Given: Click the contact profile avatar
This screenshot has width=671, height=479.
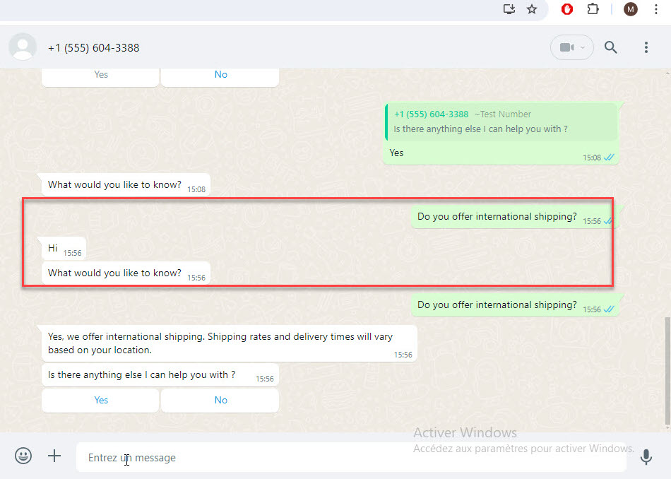Looking at the screenshot, I should [x=23, y=47].
